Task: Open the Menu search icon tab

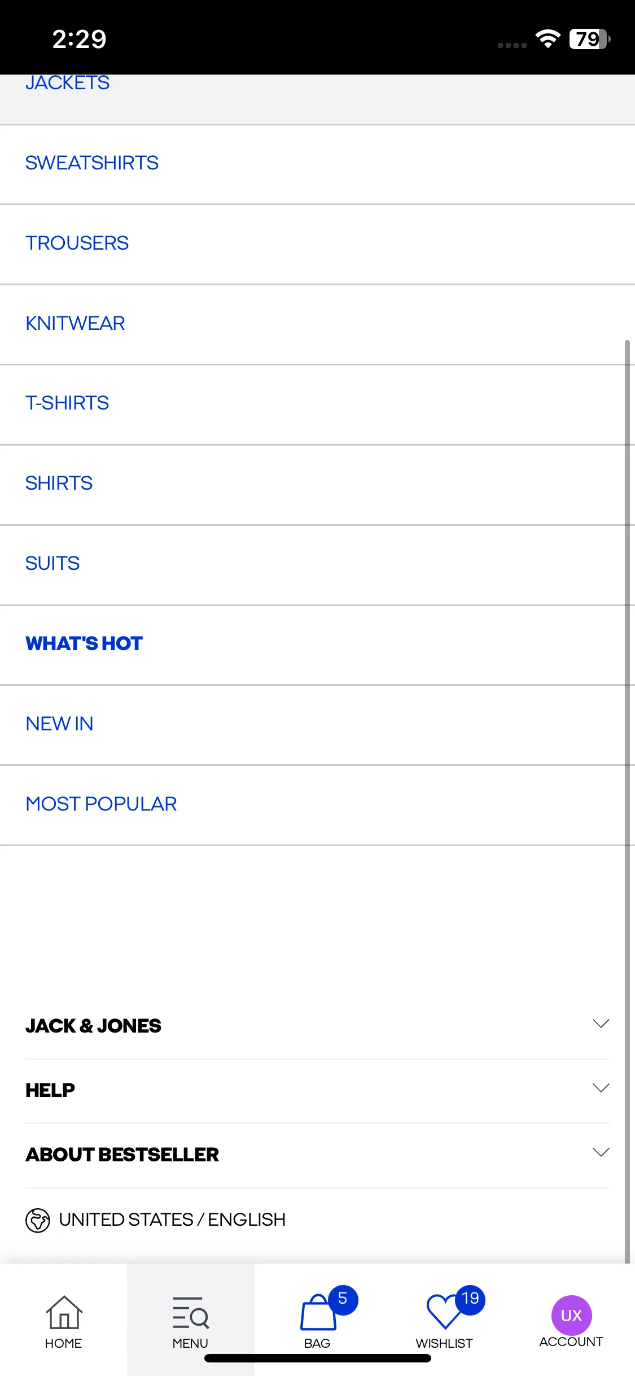Action: (190, 1312)
